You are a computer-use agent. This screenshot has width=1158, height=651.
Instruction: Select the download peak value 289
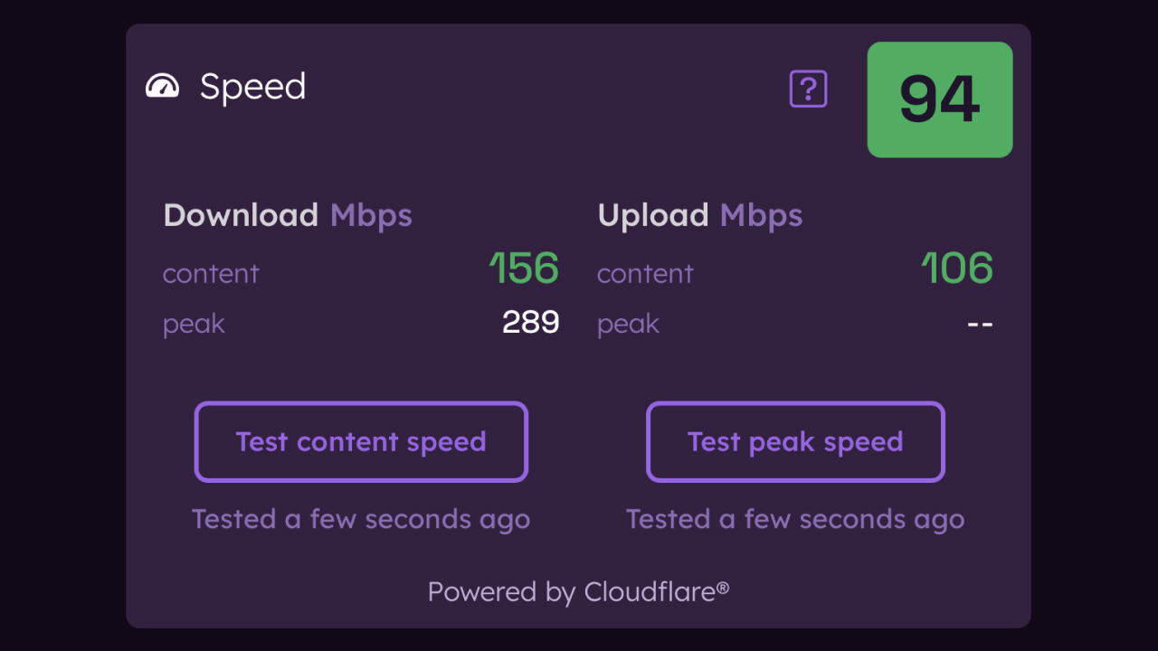(x=530, y=322)
